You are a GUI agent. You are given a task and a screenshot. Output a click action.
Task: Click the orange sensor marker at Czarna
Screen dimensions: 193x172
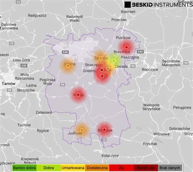coord(68,66)
